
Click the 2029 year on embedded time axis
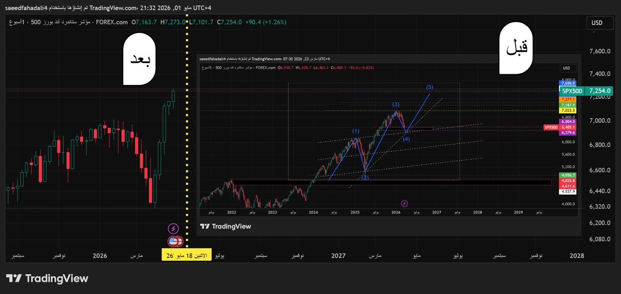[519, 212]
